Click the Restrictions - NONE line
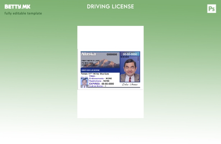 tap(99, 81)
